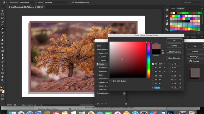204x114 pixels.
Task: Switch to the Color panel tab
Action: pyautogui.click(x=173, y=9)
